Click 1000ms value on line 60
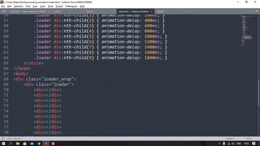 point(152,36)
